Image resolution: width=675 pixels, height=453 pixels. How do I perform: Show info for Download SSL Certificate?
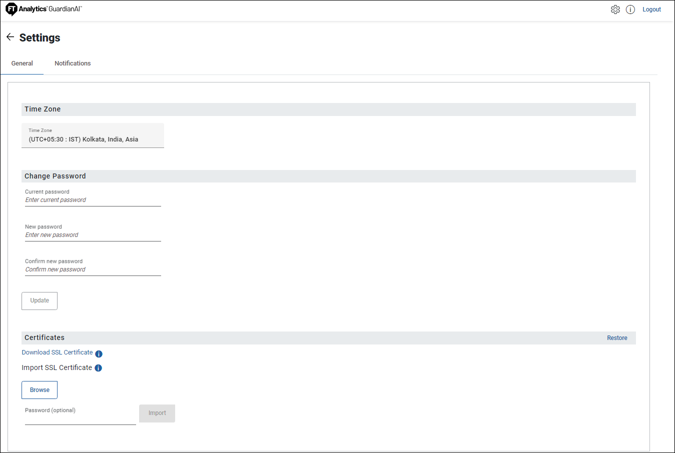[99, 354]
